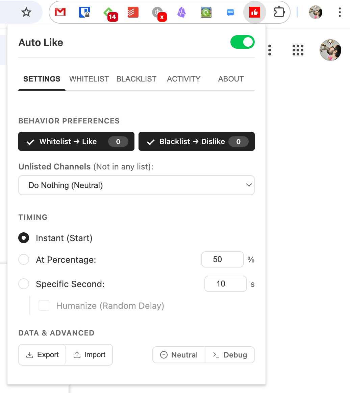The image size is (350, 393).
Task: Click the Debug button
Action: coord(230,355)
